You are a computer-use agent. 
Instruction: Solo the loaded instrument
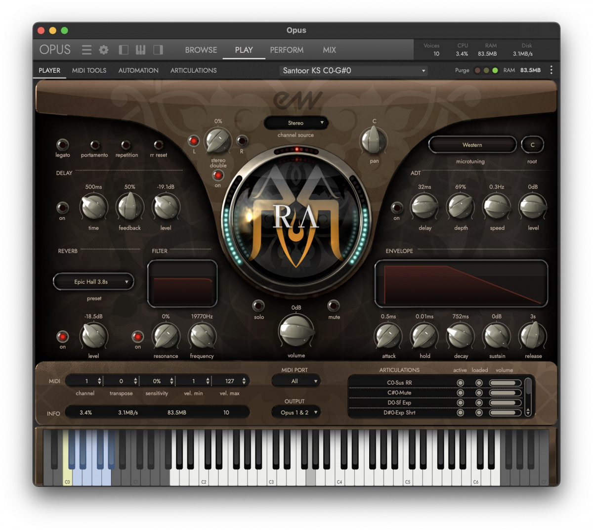click(259, 305)
